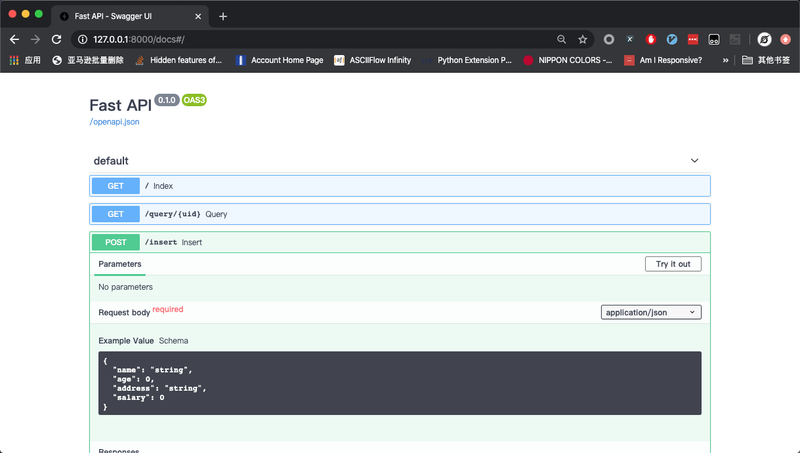Expand the GET /query/{uid} Query endpoint

pos(400,214)
